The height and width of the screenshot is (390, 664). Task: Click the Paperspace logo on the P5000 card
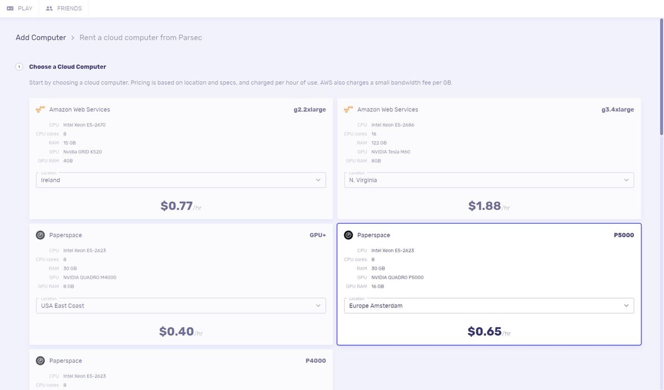(x=349, y=235)
